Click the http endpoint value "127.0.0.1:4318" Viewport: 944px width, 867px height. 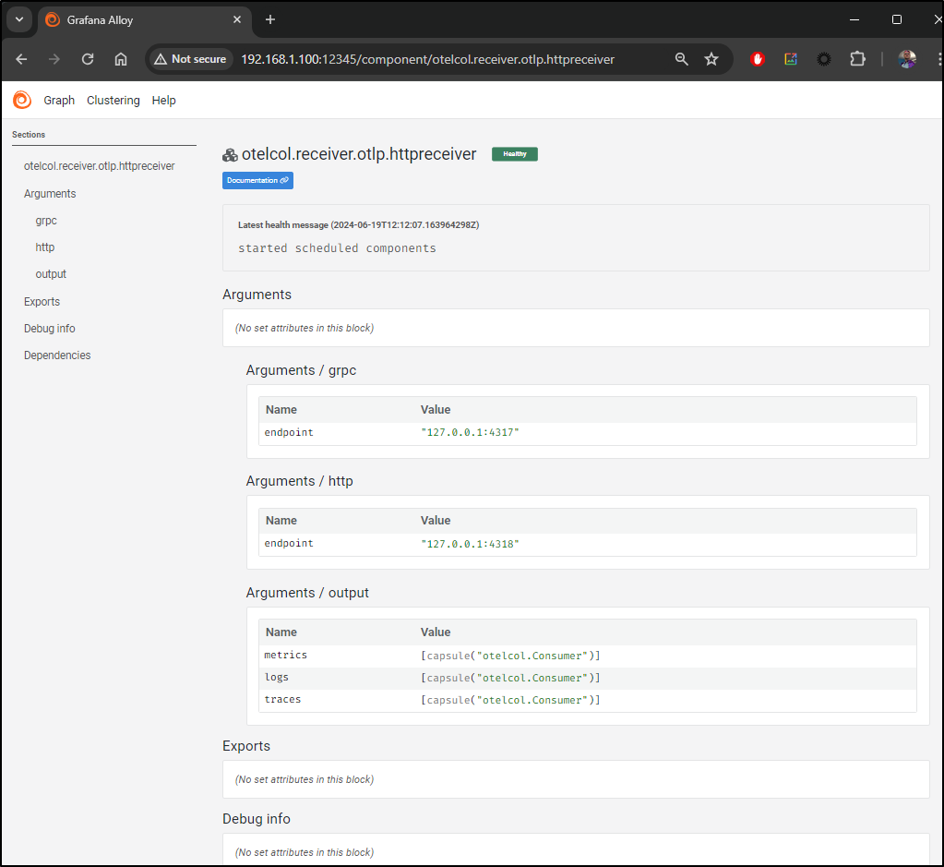(470, 544)
